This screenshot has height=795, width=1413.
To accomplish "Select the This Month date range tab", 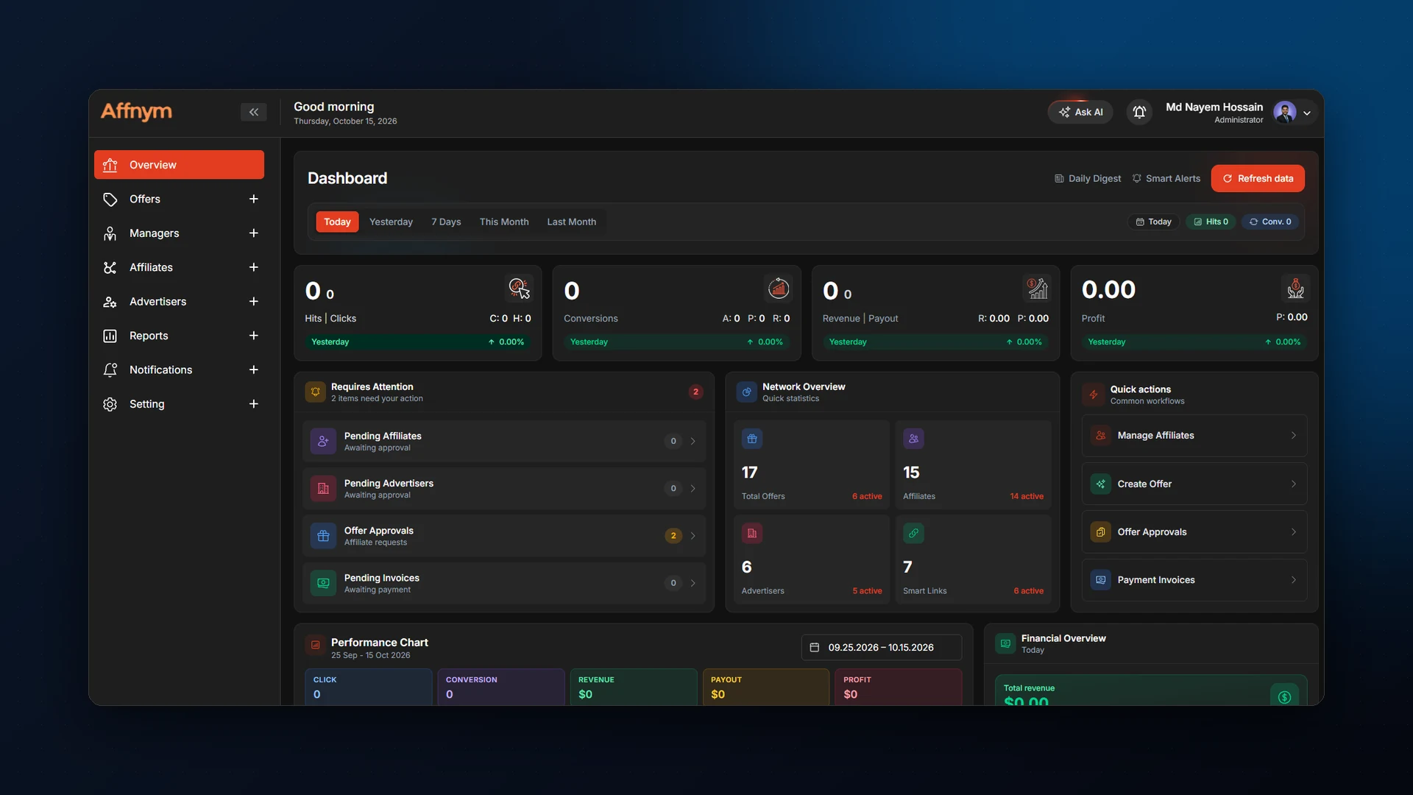I will point(504,222).
